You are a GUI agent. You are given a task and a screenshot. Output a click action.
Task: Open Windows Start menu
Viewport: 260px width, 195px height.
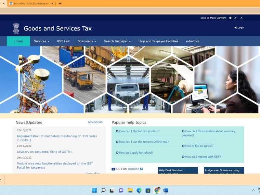(94, 190)
